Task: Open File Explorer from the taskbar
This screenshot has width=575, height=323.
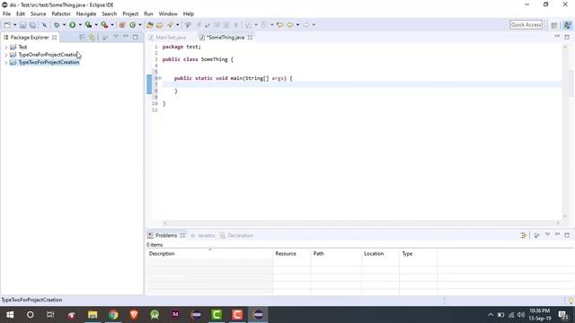Action: (x=93, y=315)
